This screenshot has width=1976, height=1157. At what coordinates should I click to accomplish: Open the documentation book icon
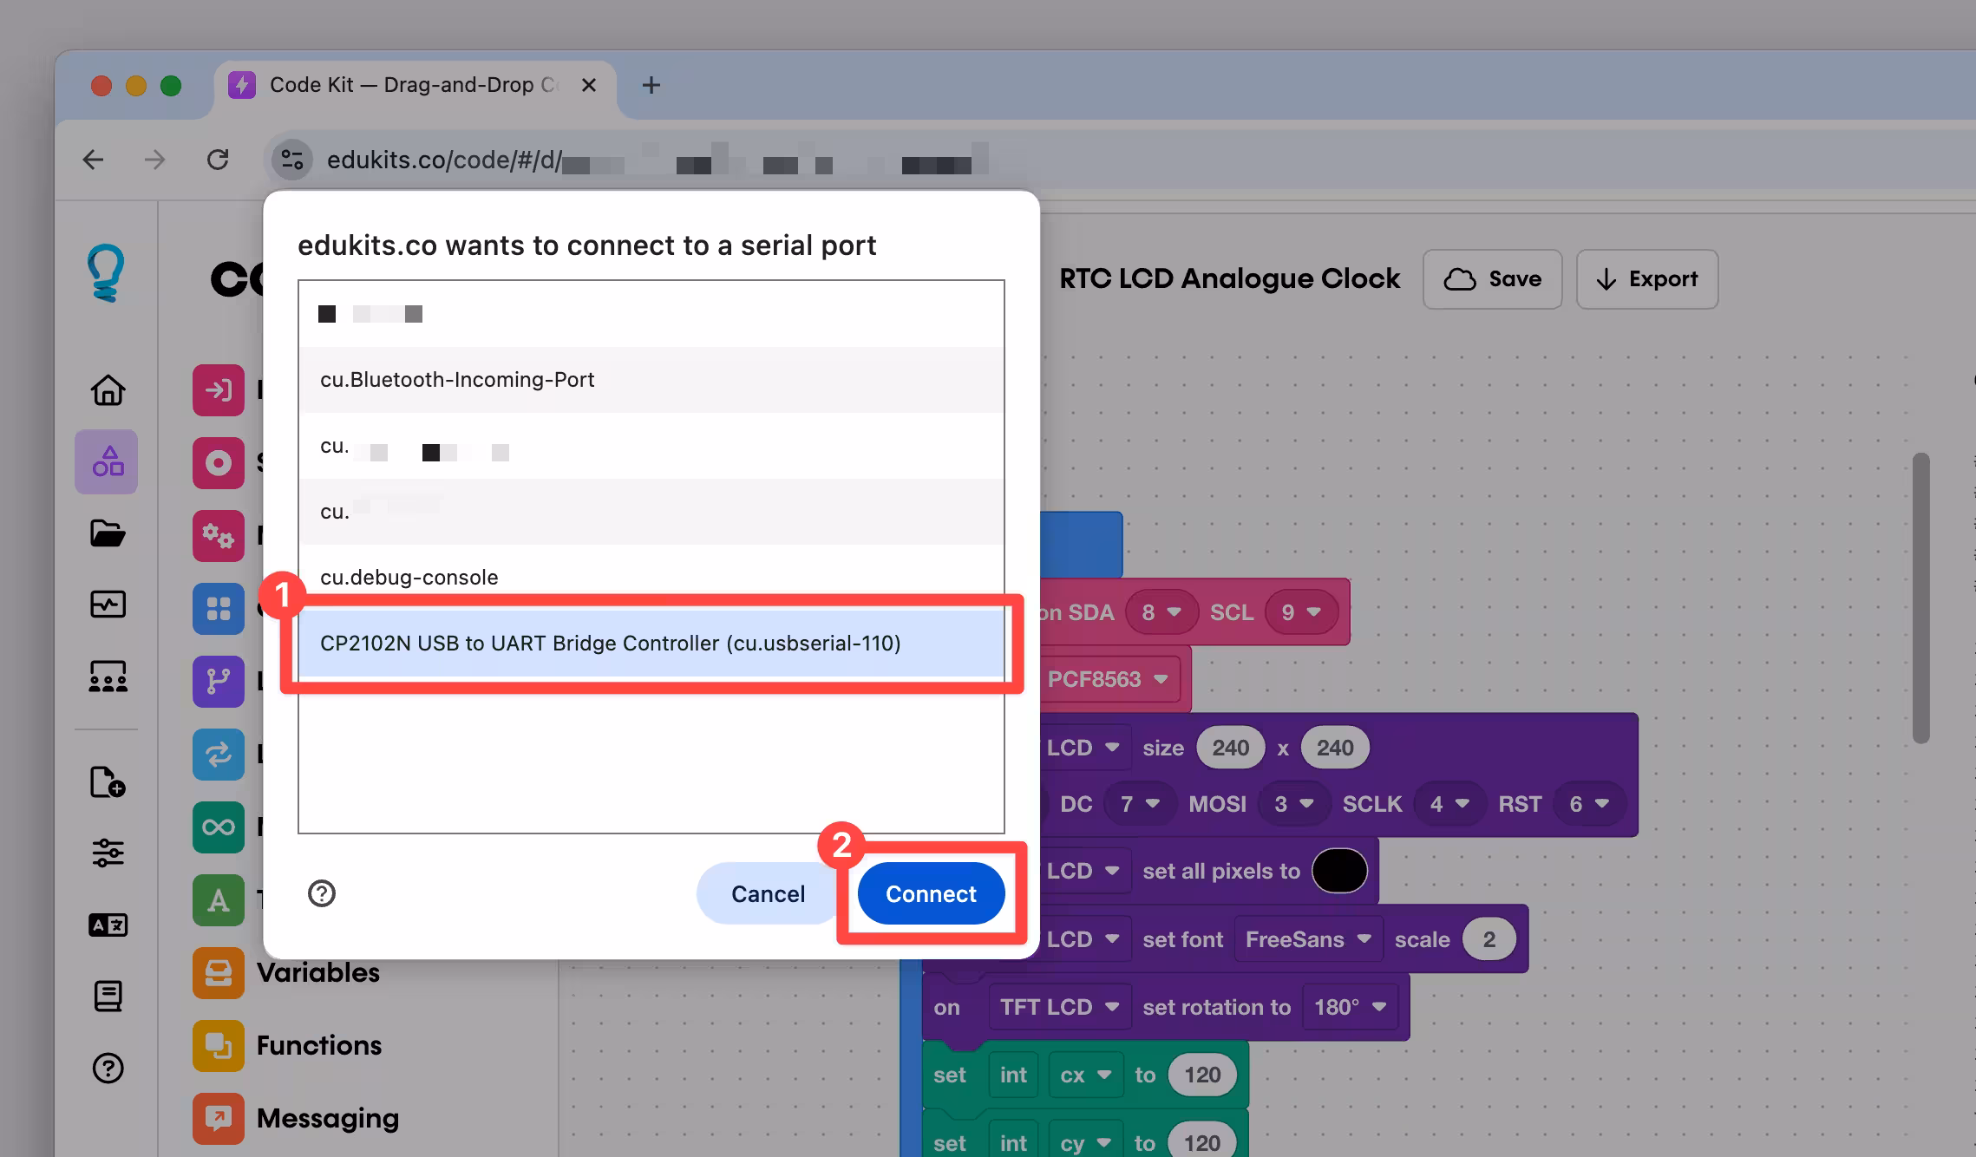(x=108, y=997)
